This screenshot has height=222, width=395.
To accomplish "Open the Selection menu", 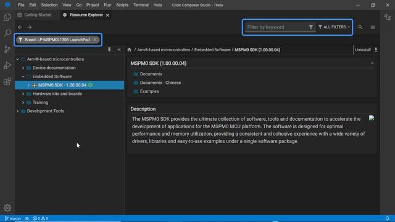I will point(49,5).
